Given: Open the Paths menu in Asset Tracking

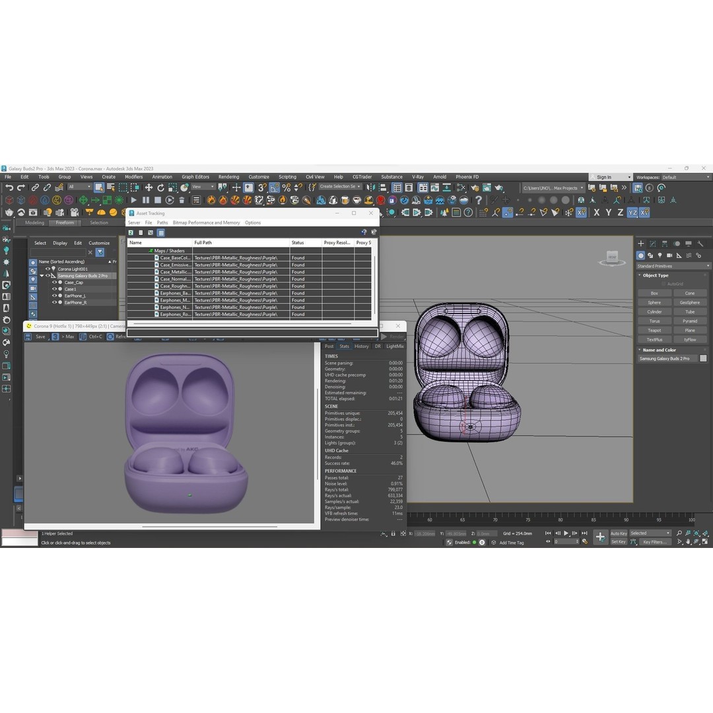Looking at the screenshot, I should tap(162, 223).
